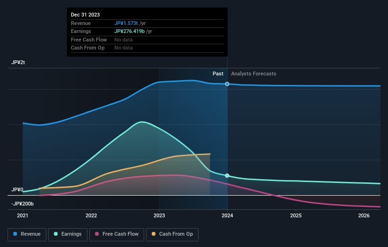Screen dimensions: 388x247
Task: Click the orange Cash From Op legend dot
Action: coord(154,234)
